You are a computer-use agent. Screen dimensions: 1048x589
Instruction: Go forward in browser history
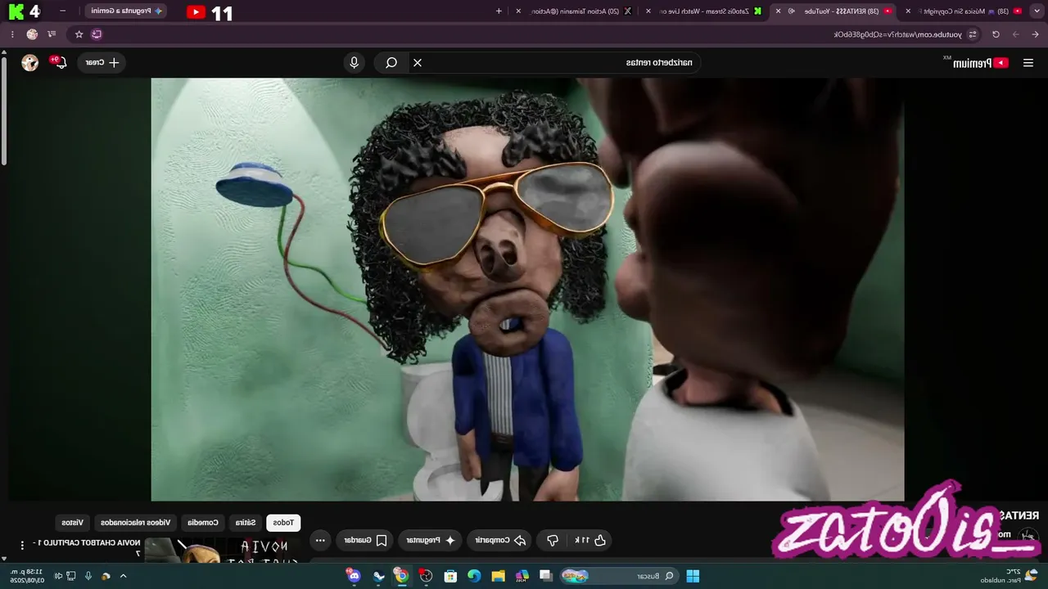coord(1015,34)
